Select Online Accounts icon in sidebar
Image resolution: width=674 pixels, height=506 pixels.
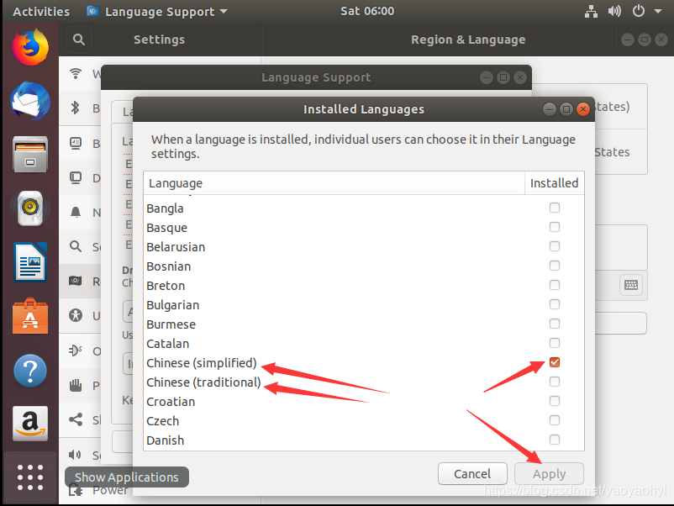pyautogui.click(x=76, y=351)
